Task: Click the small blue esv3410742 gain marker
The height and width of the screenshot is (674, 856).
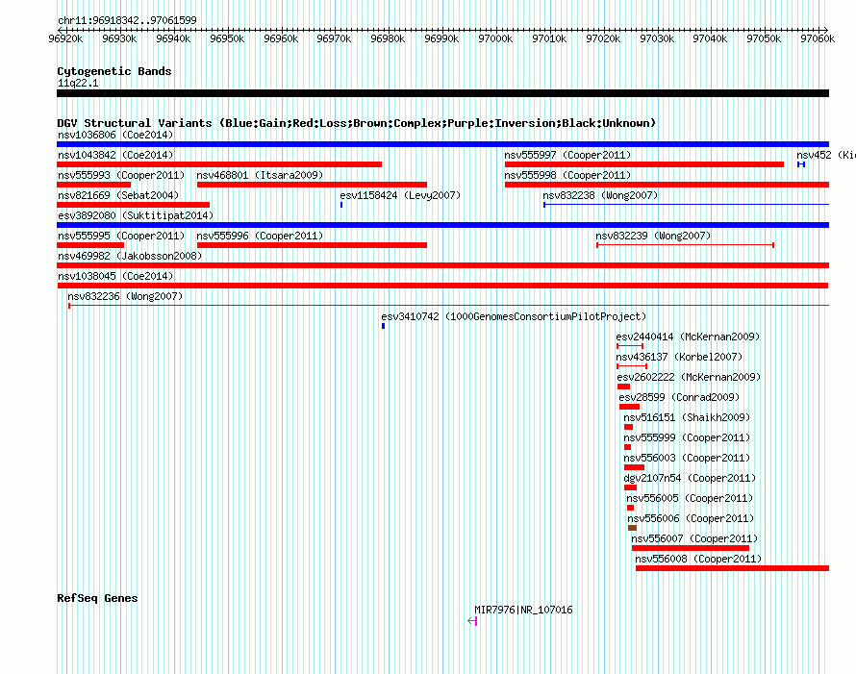Action: click(383, 326)
